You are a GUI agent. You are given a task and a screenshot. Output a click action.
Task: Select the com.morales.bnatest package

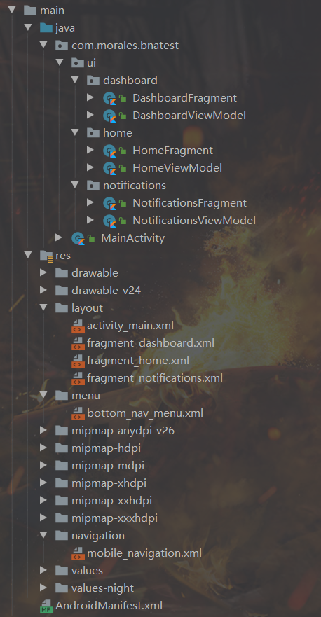pyautogui.click(x=125, y=46)
